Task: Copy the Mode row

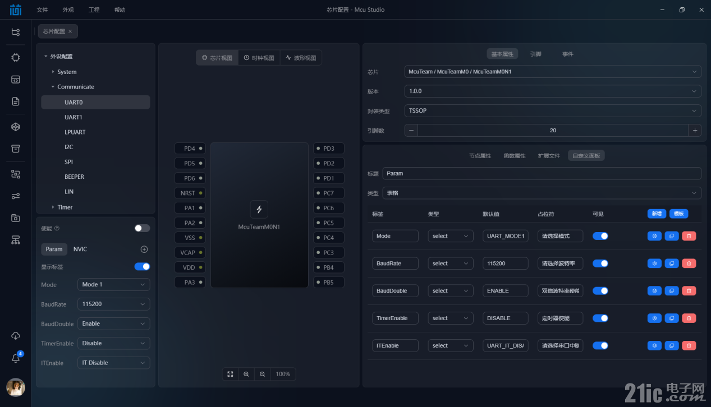Action: (x=672, y=236)
